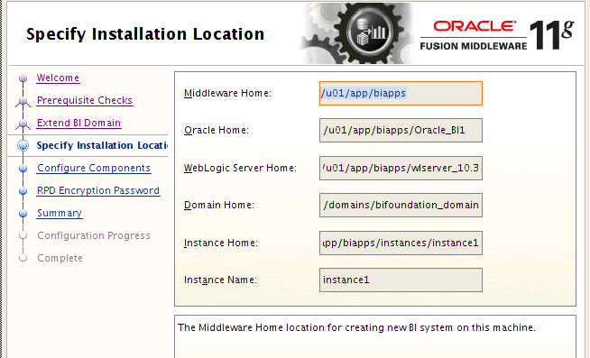
Task: Go to the Prerequisite Checks step
Action: [85, 100]
